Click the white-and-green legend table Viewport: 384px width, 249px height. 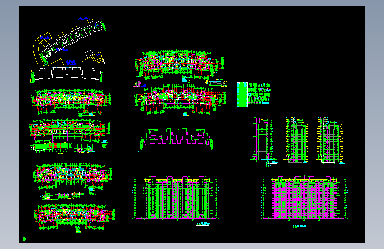point(242,95)
